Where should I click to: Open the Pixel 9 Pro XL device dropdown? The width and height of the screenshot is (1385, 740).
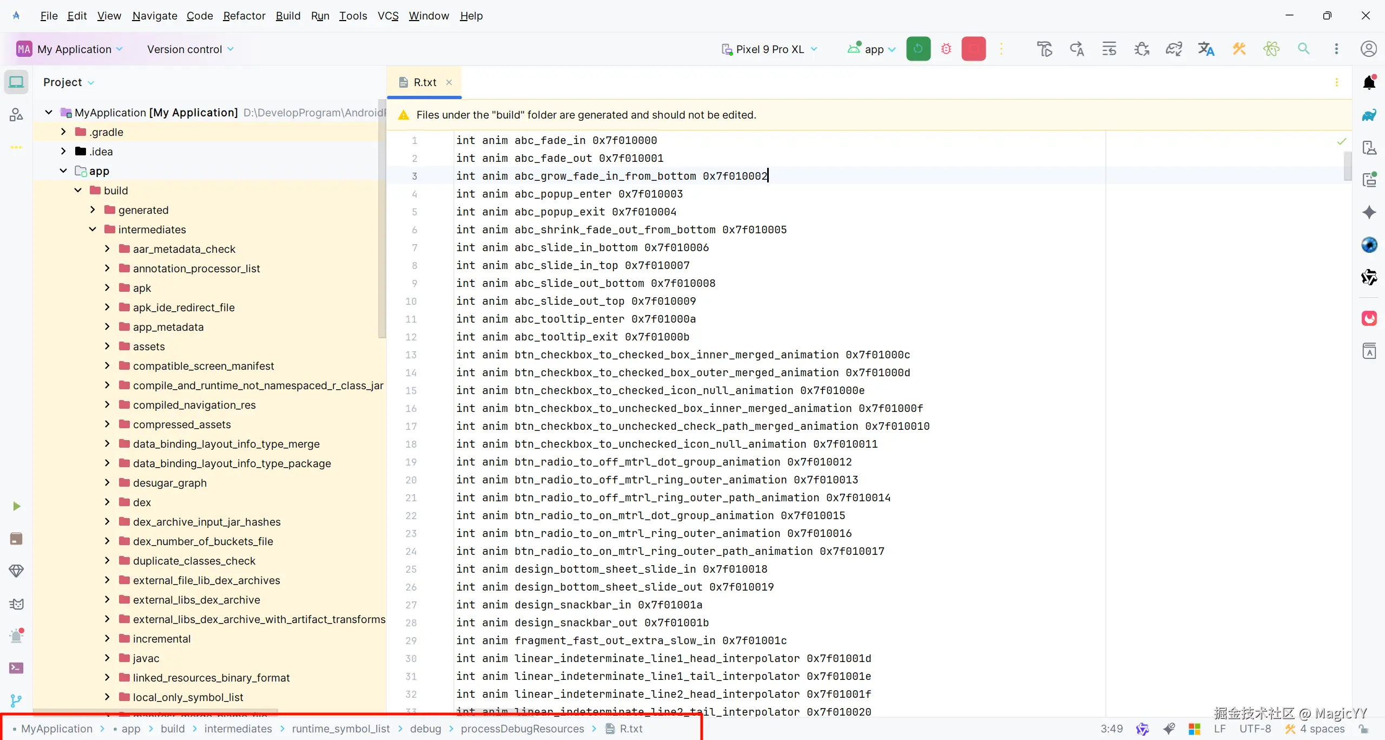[x=769, y=49]
